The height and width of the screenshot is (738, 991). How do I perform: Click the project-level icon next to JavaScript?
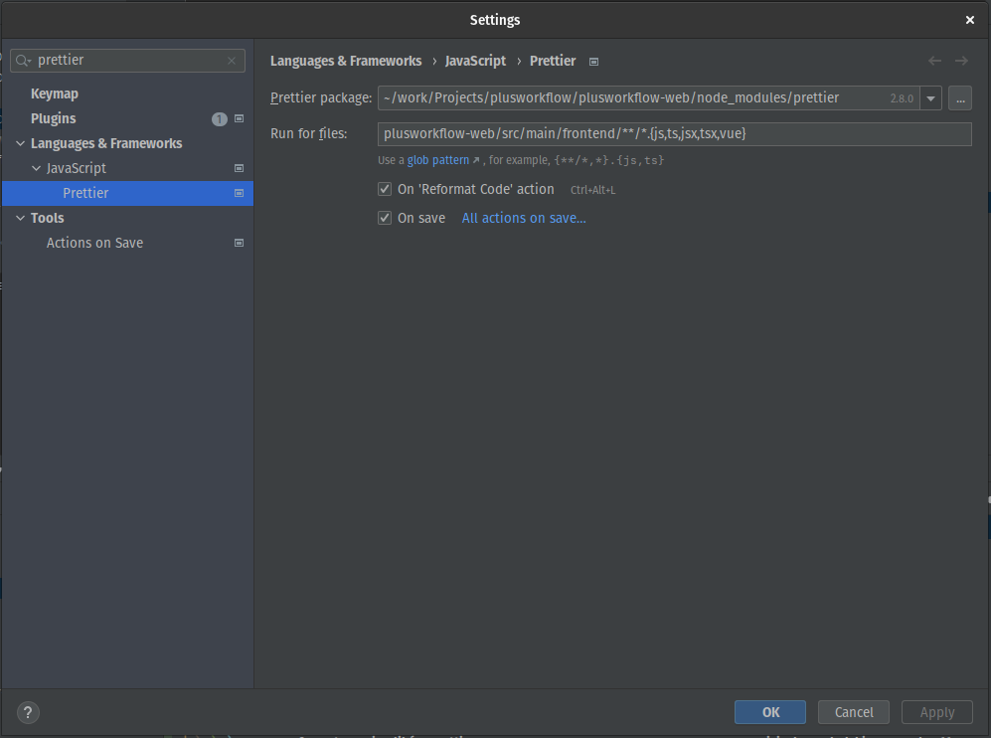[239, 168]
